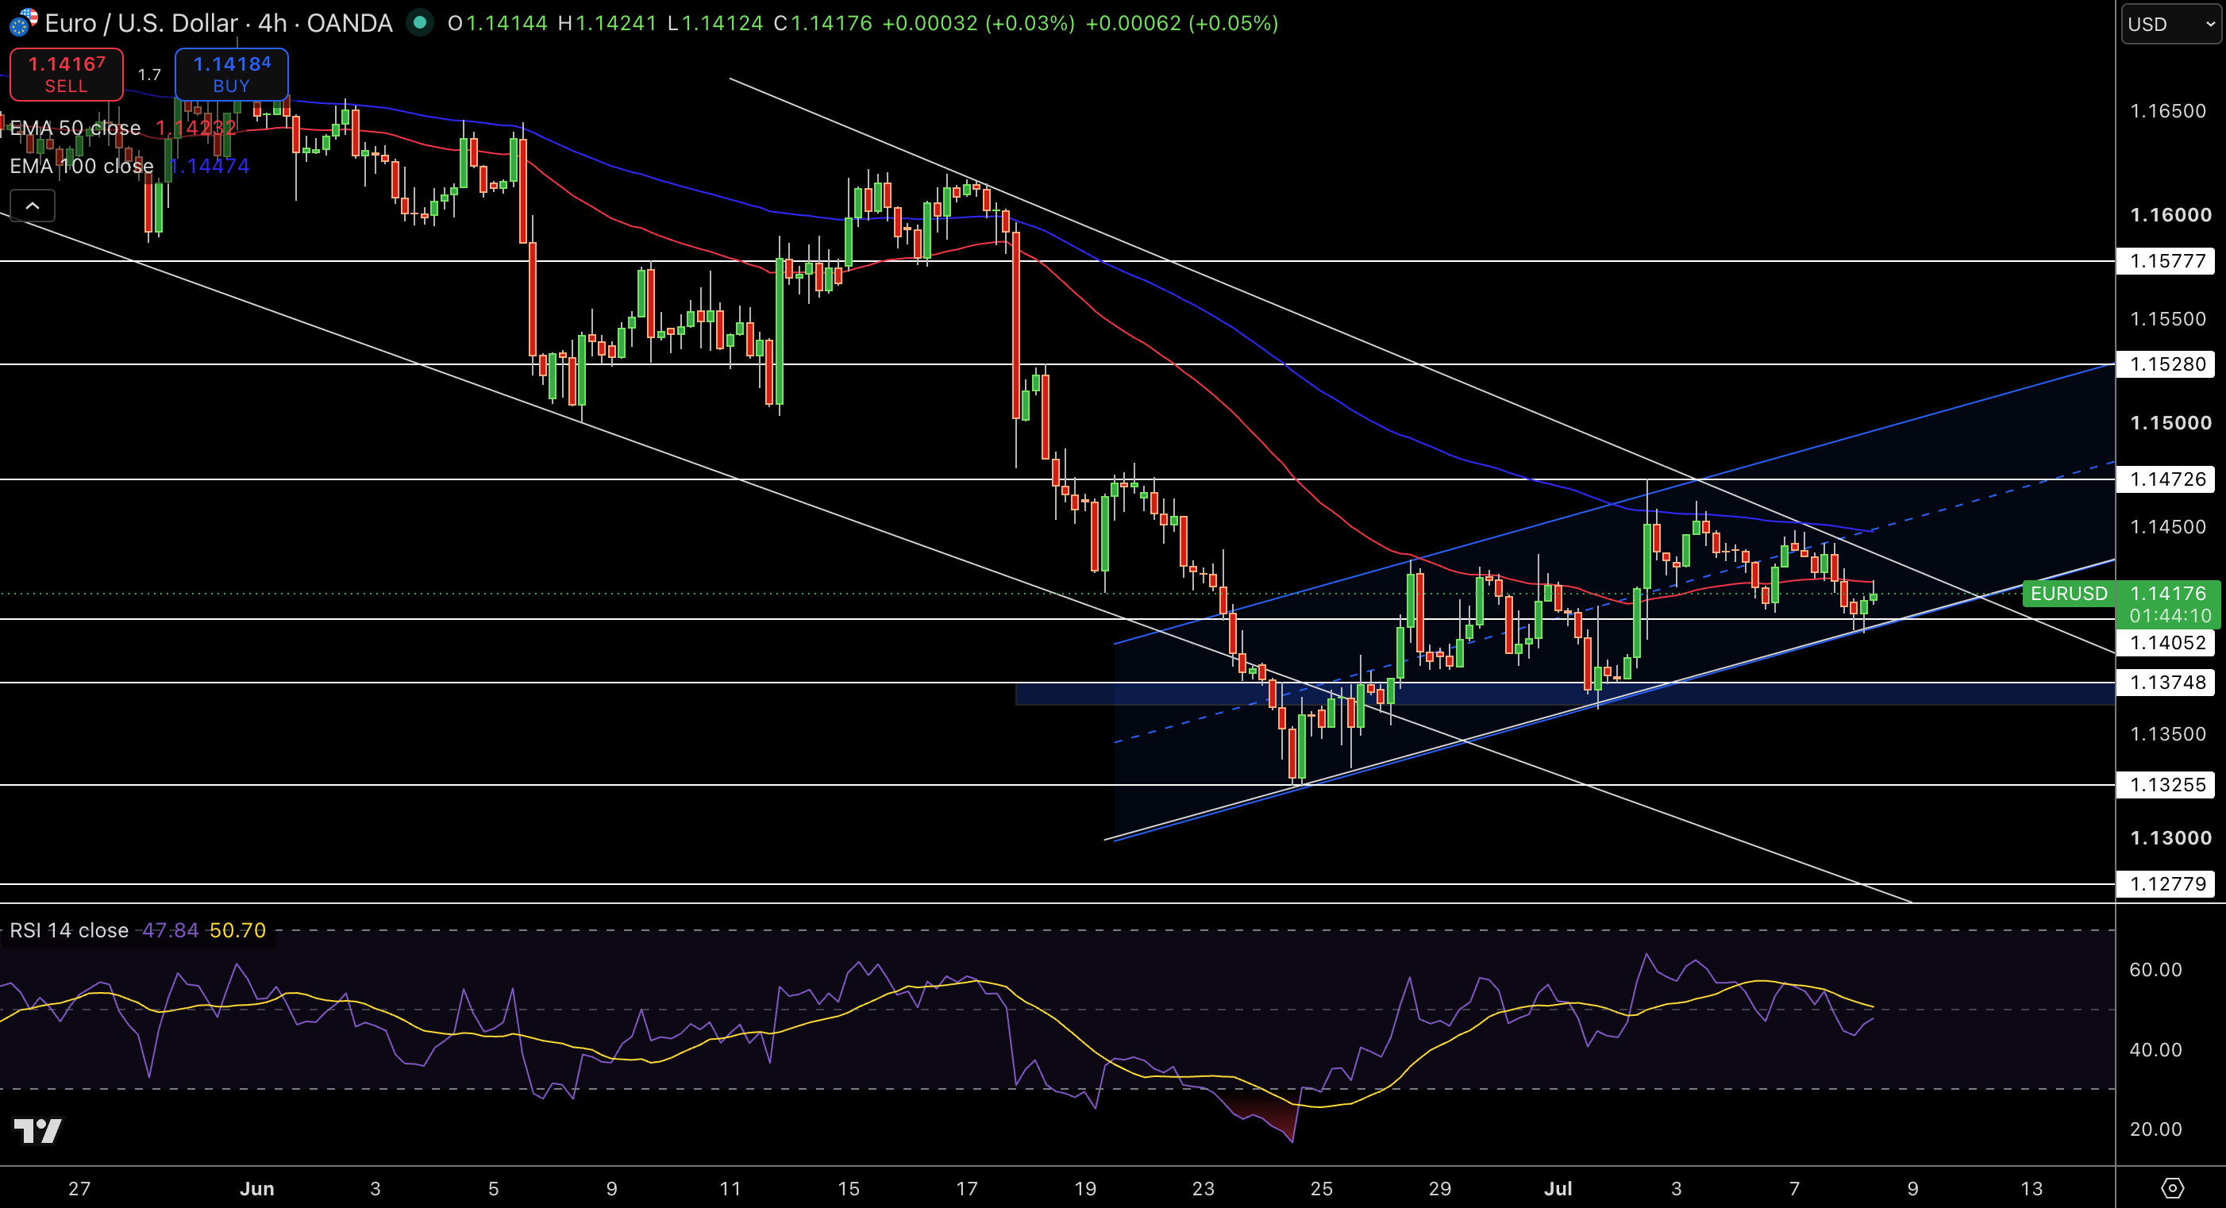2226x1208 pixels.
Task: Click the Jul label on time axis
Action: 1558,1188
